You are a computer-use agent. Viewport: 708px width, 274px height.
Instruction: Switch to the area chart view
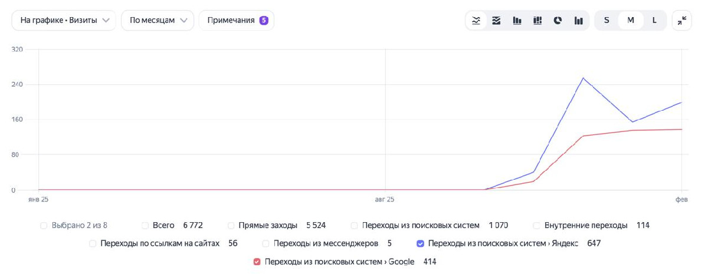click(496, 20)
